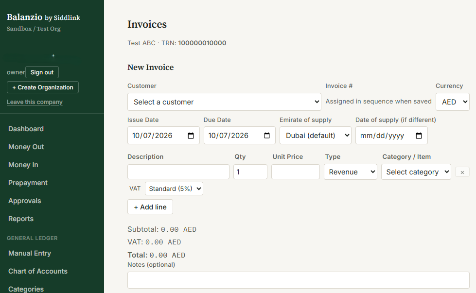Viewport: 476px width, 293px height.
Task: Click the Due Date field value 10/07/2026
Action: (229, 136)
